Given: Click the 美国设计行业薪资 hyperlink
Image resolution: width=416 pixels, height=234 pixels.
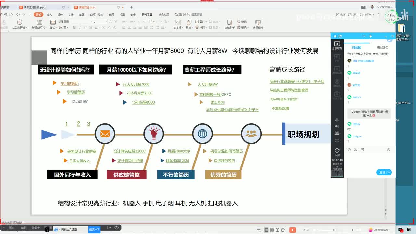Looking at the screenshot, I should (x=82, y=151).
